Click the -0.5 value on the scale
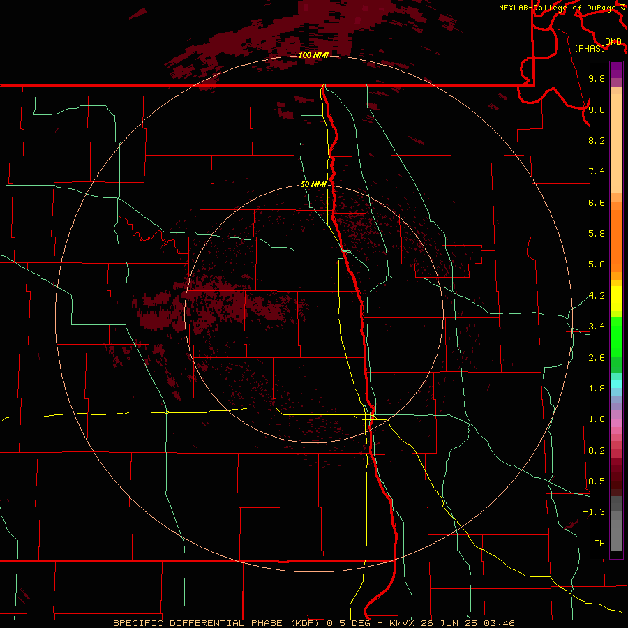The height and width of the screenshot is (628, 628). (594, 481)
